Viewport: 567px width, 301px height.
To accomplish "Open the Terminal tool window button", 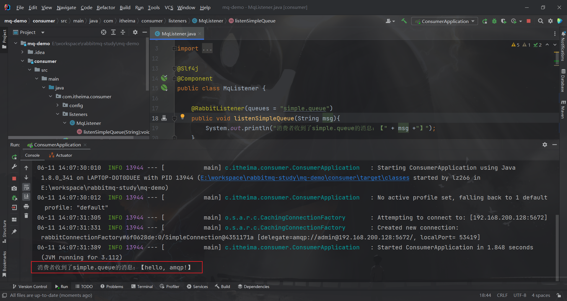I will [142, 287].
